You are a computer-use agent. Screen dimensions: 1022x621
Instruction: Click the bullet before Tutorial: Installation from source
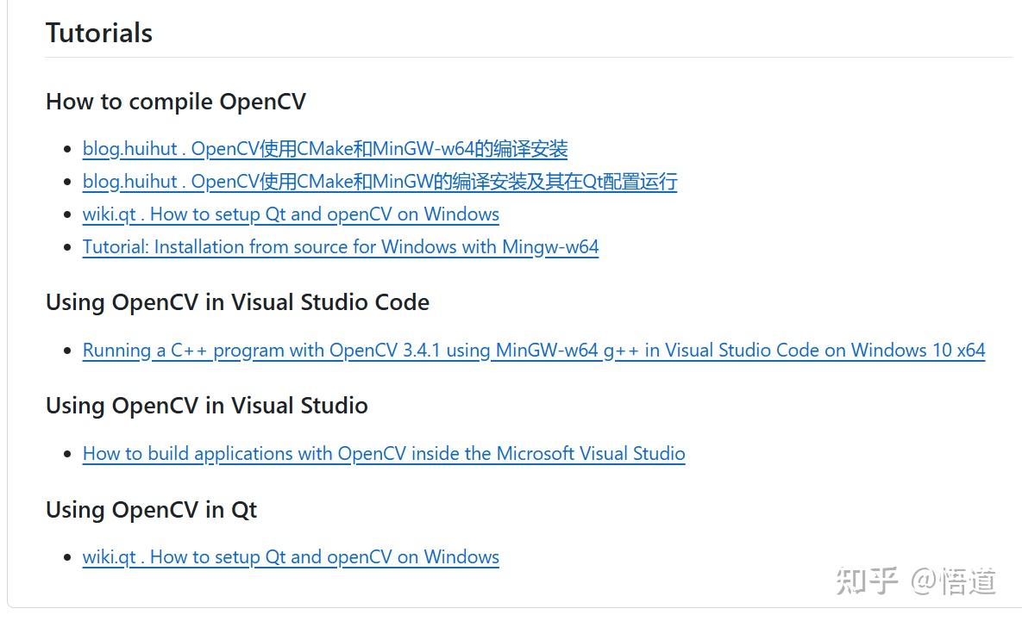[67, 248]
